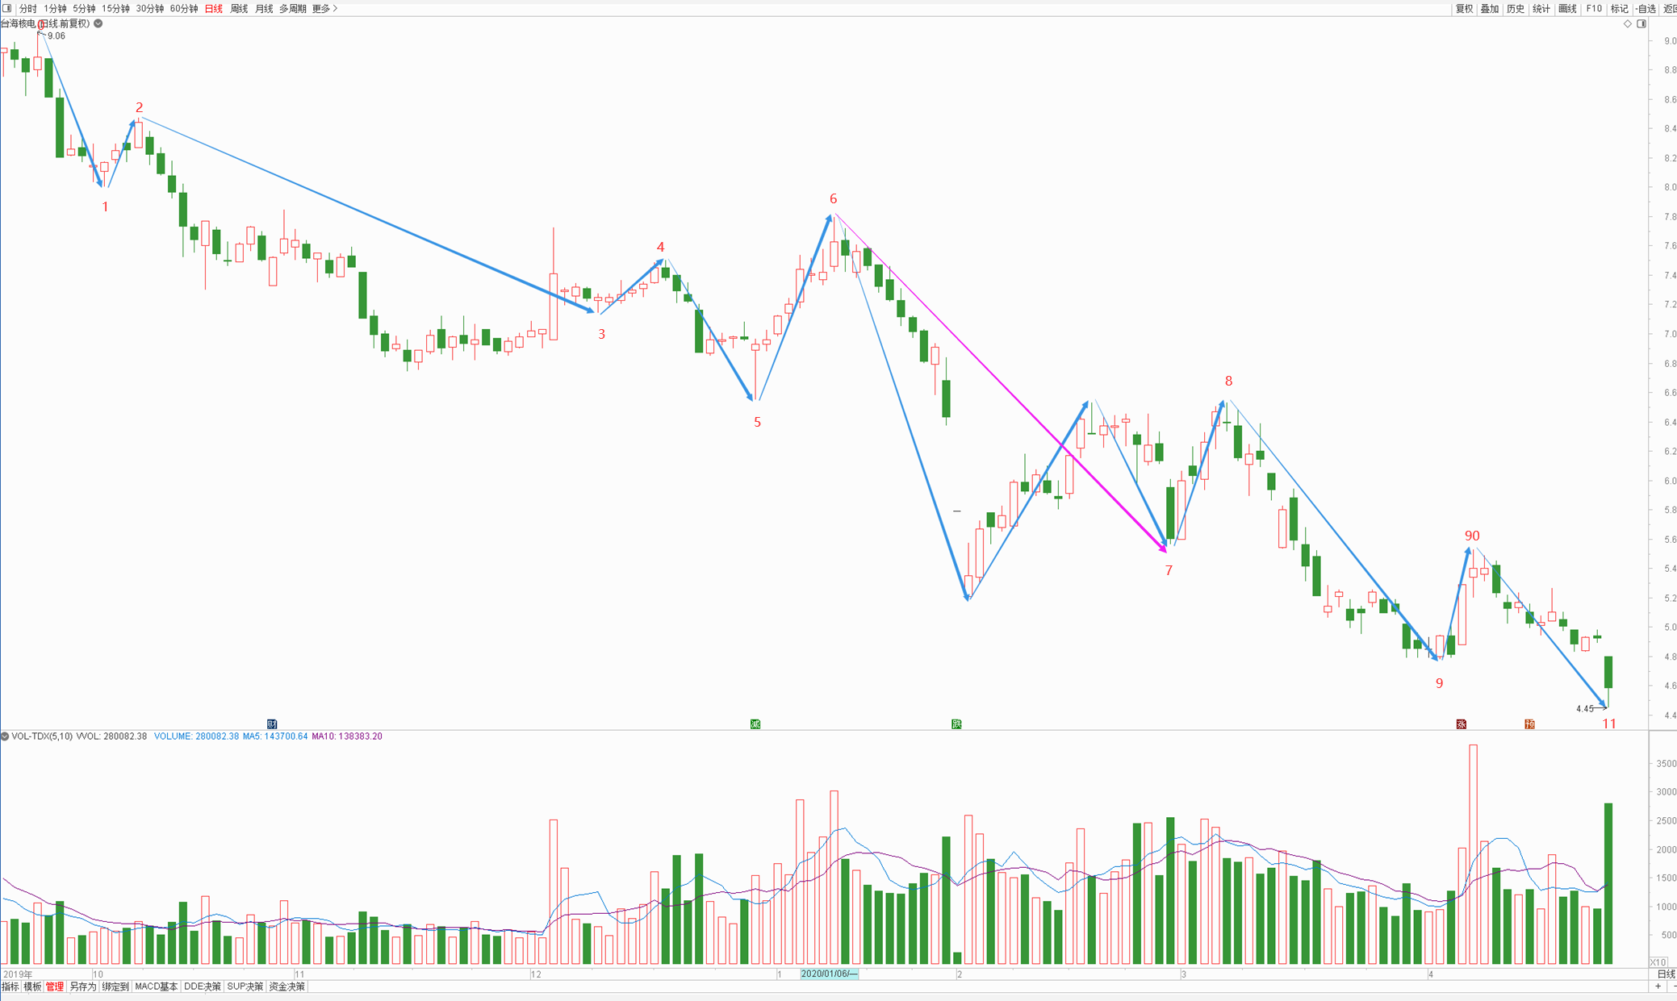Select the 15分钟 period

(x=115, y=8)
